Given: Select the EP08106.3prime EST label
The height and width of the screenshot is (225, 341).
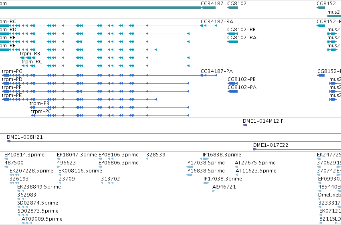Looking at the screenshot, I should [x=119, y=155].
